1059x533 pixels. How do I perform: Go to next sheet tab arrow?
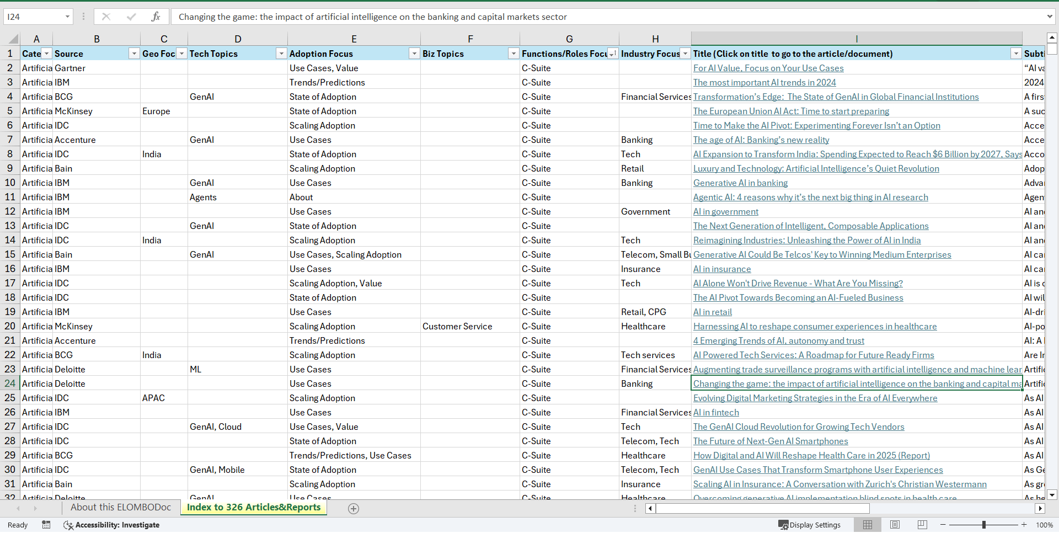(x=35, y=508)
